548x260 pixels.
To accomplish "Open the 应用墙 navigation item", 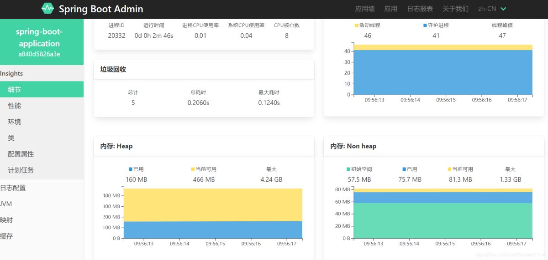I will (364, 9).
